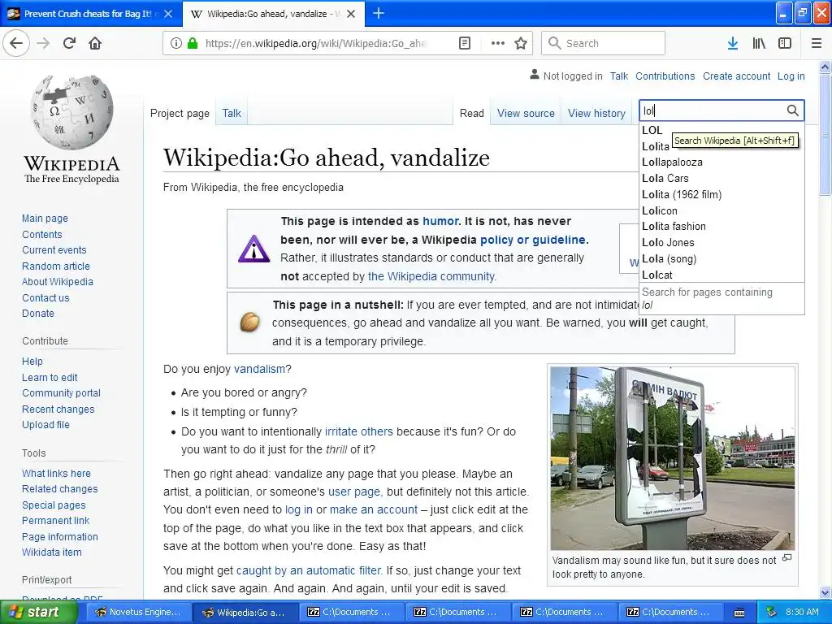Viewport: 832px width, 624px height.
Task: Switch to Novetus Engine taskbar item
Action: pos(138,612)
